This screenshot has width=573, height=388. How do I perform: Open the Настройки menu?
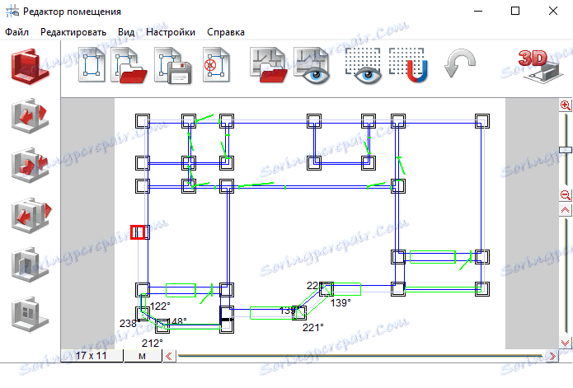pyautogui.click(x=171, y=32)
